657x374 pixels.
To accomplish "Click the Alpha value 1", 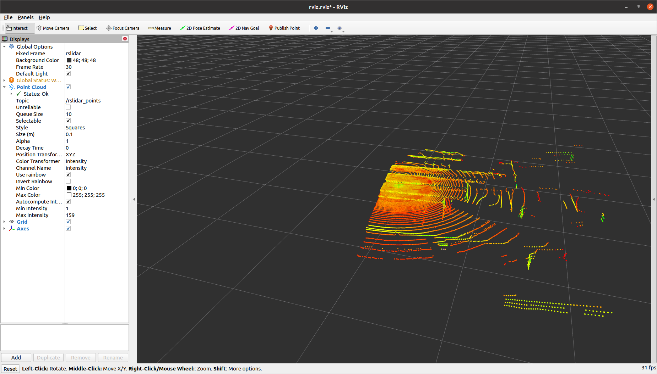I will click(96, 141).
